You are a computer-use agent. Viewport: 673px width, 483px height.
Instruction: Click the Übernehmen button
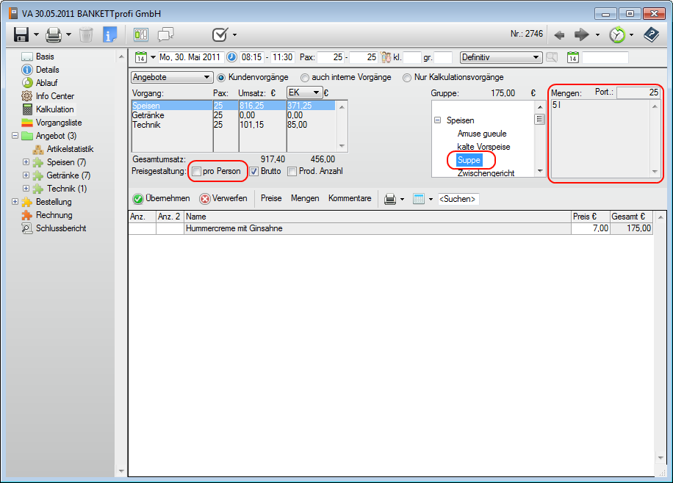coord(161,198)
